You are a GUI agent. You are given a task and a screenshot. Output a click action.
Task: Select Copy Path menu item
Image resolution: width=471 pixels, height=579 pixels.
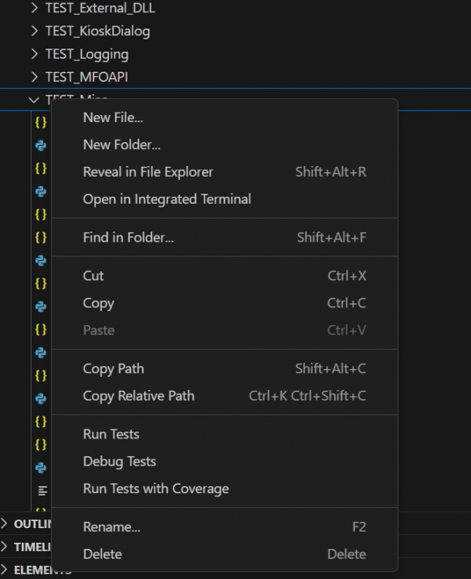click(114, 368)
